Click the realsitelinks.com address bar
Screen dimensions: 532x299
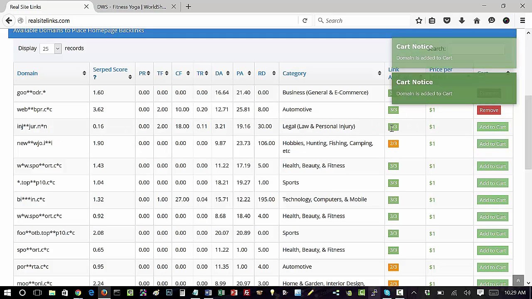(x=162, y=20)
